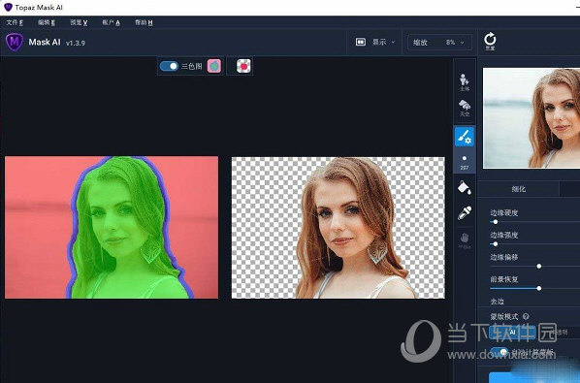
Task: Open the 帐户 Account menu
Action: tap(111, 22)
